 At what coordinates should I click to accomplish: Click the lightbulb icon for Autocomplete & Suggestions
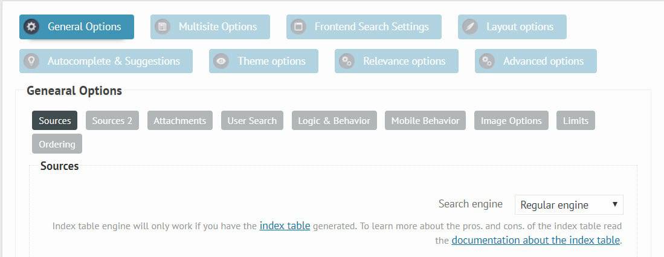(x=31, y=61)
